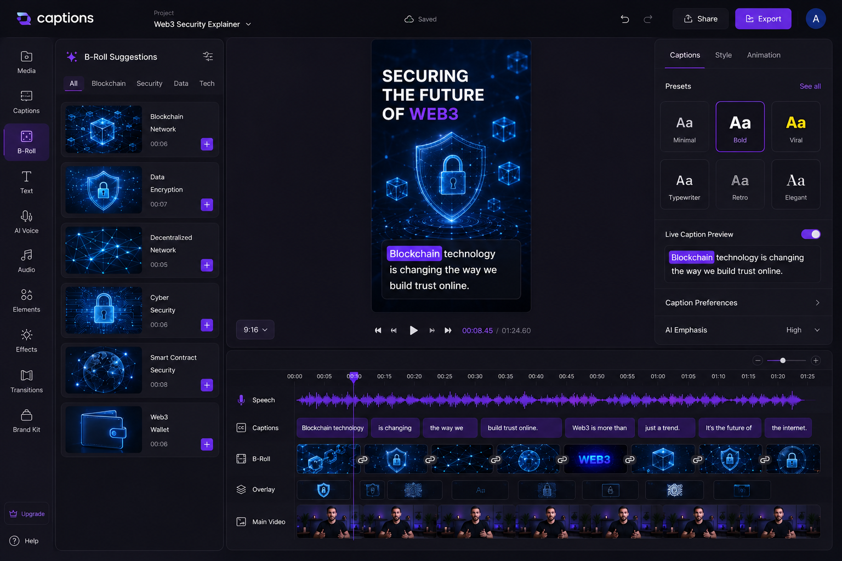Open Help from the sidebar
The width and height of the screenshot is (842, 561).
pyautogui.click(x=24, y=541)
